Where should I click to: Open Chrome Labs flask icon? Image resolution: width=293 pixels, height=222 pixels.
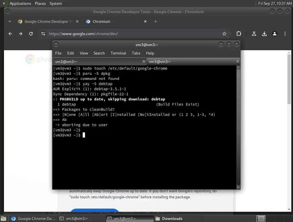click(254, 34)
